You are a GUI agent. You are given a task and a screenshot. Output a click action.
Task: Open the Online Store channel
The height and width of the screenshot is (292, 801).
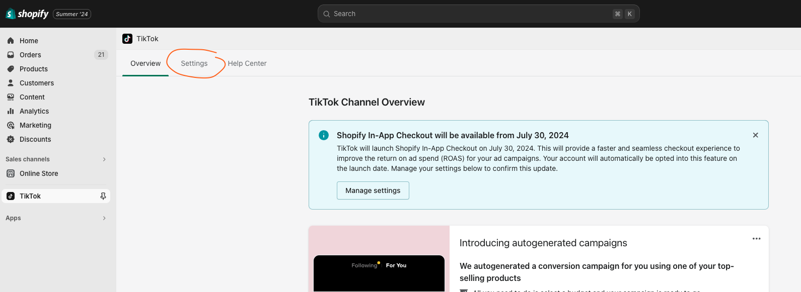point(39,173)
